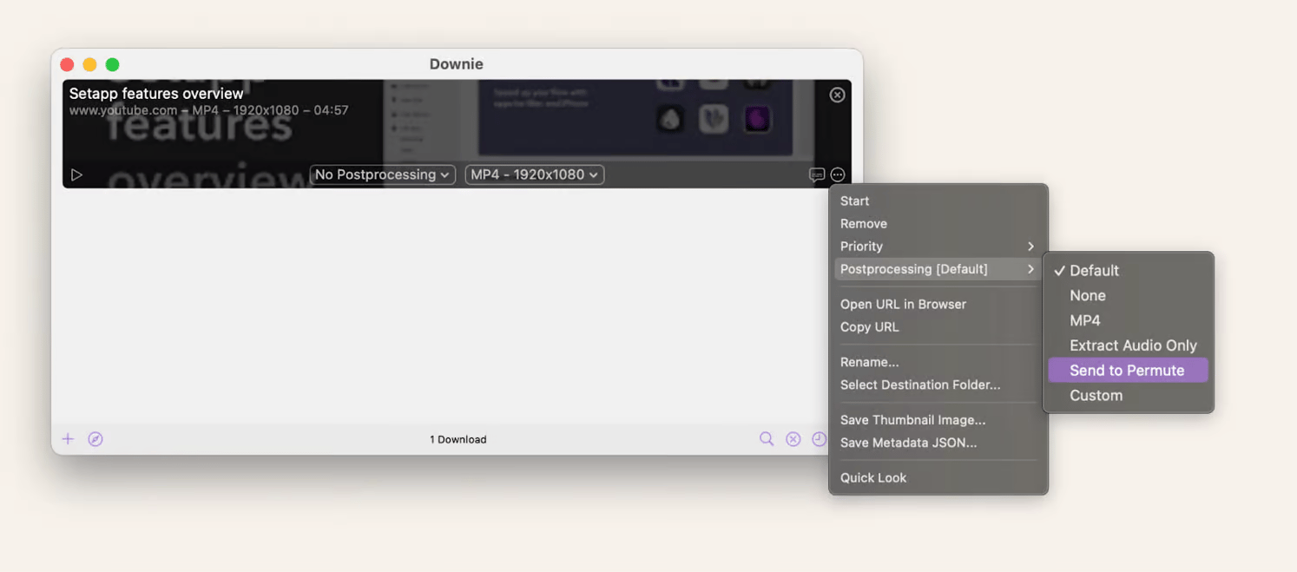The height and width of the screenshot is (572, 1297).
Task: Click Save Thumbnail Image...
Action: (x=912, y=420)
